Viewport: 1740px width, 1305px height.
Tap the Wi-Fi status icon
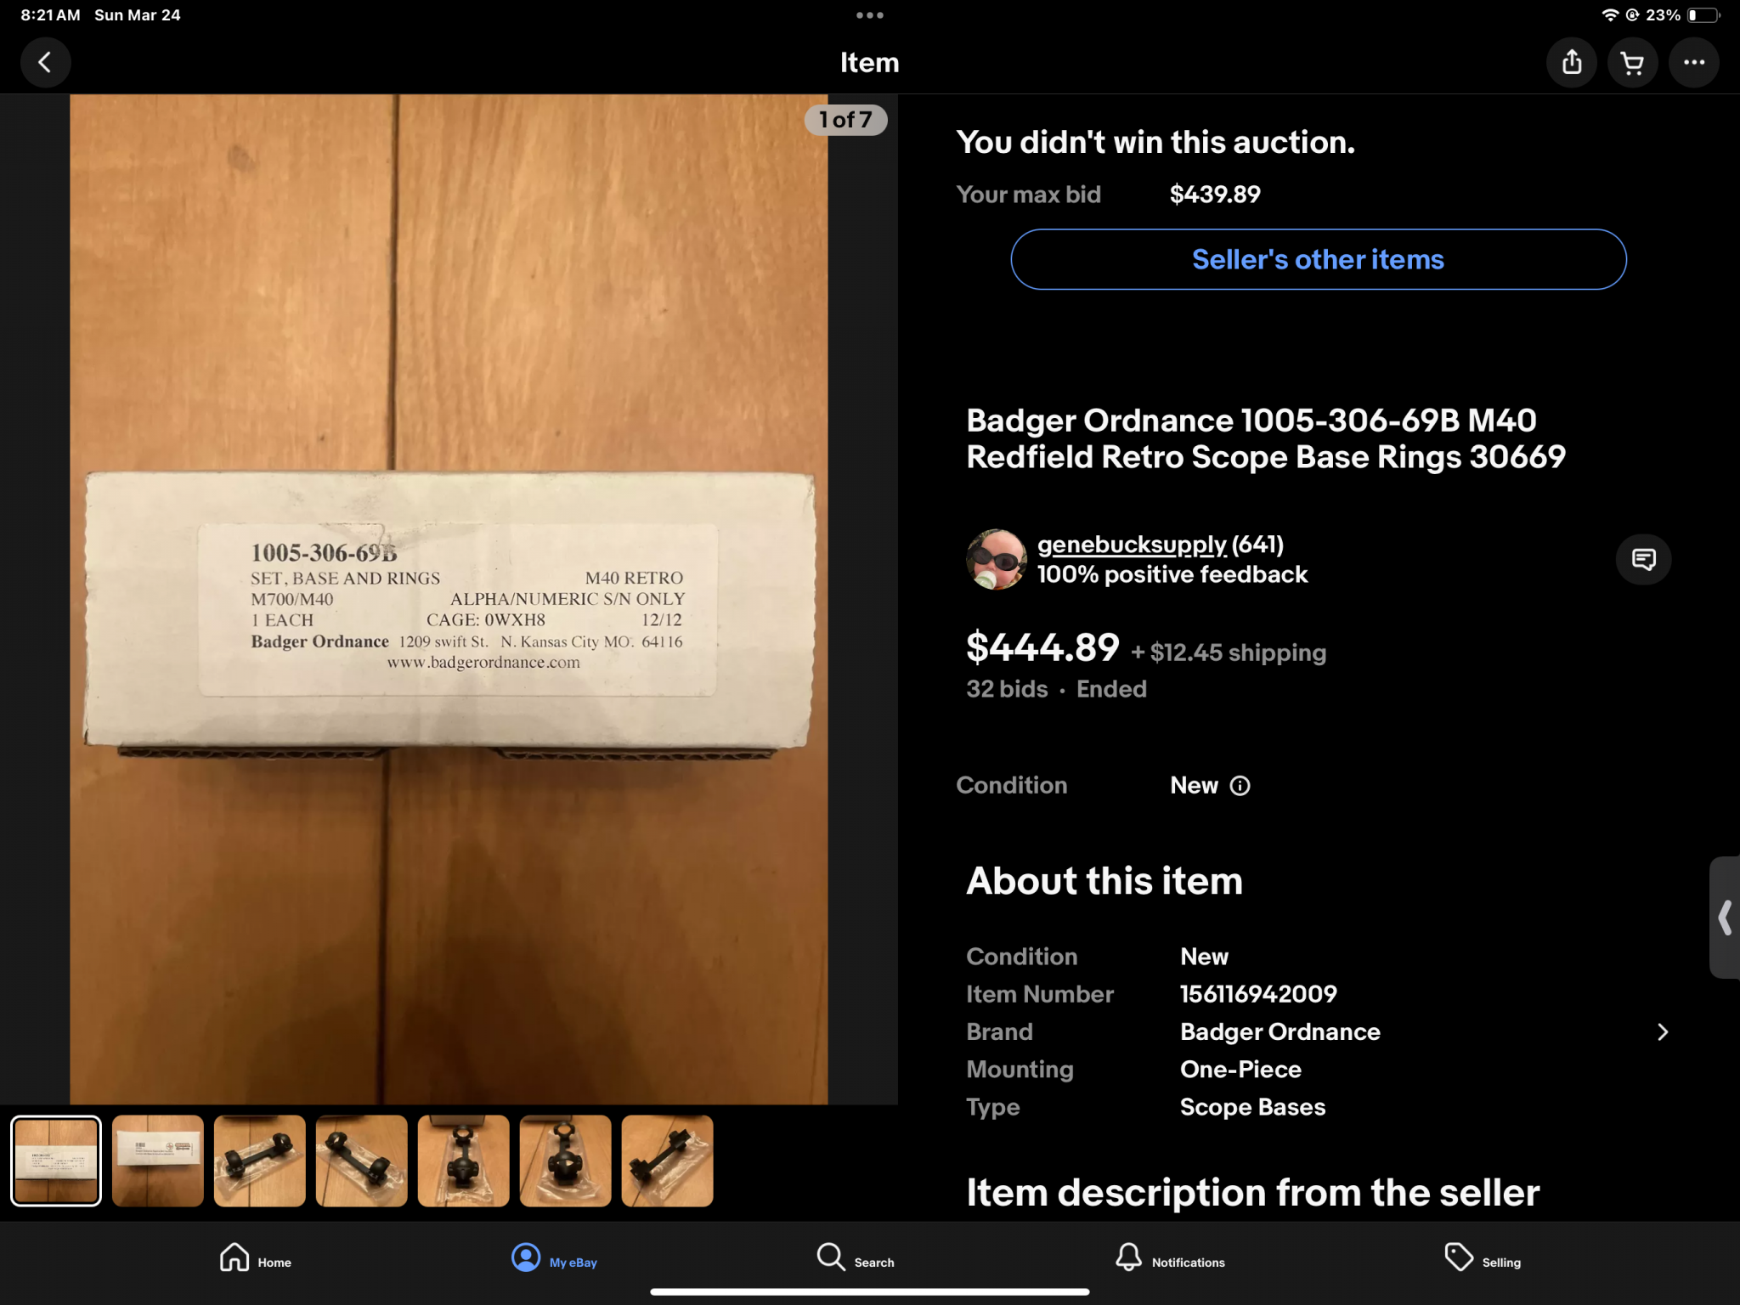pyautogui.click(x=1609, y=15)
